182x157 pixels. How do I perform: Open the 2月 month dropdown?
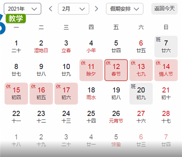[x=73, y=9]
